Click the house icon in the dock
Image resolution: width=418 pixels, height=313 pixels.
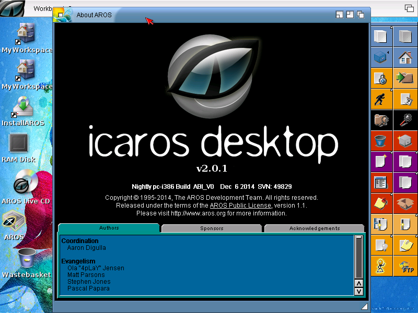coord(405,57)
